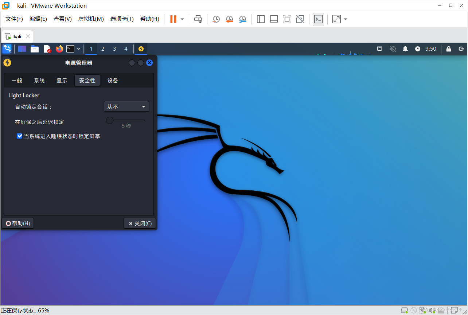
Task: Open the 编辑(E) menu
Action: tap(38, 19)
